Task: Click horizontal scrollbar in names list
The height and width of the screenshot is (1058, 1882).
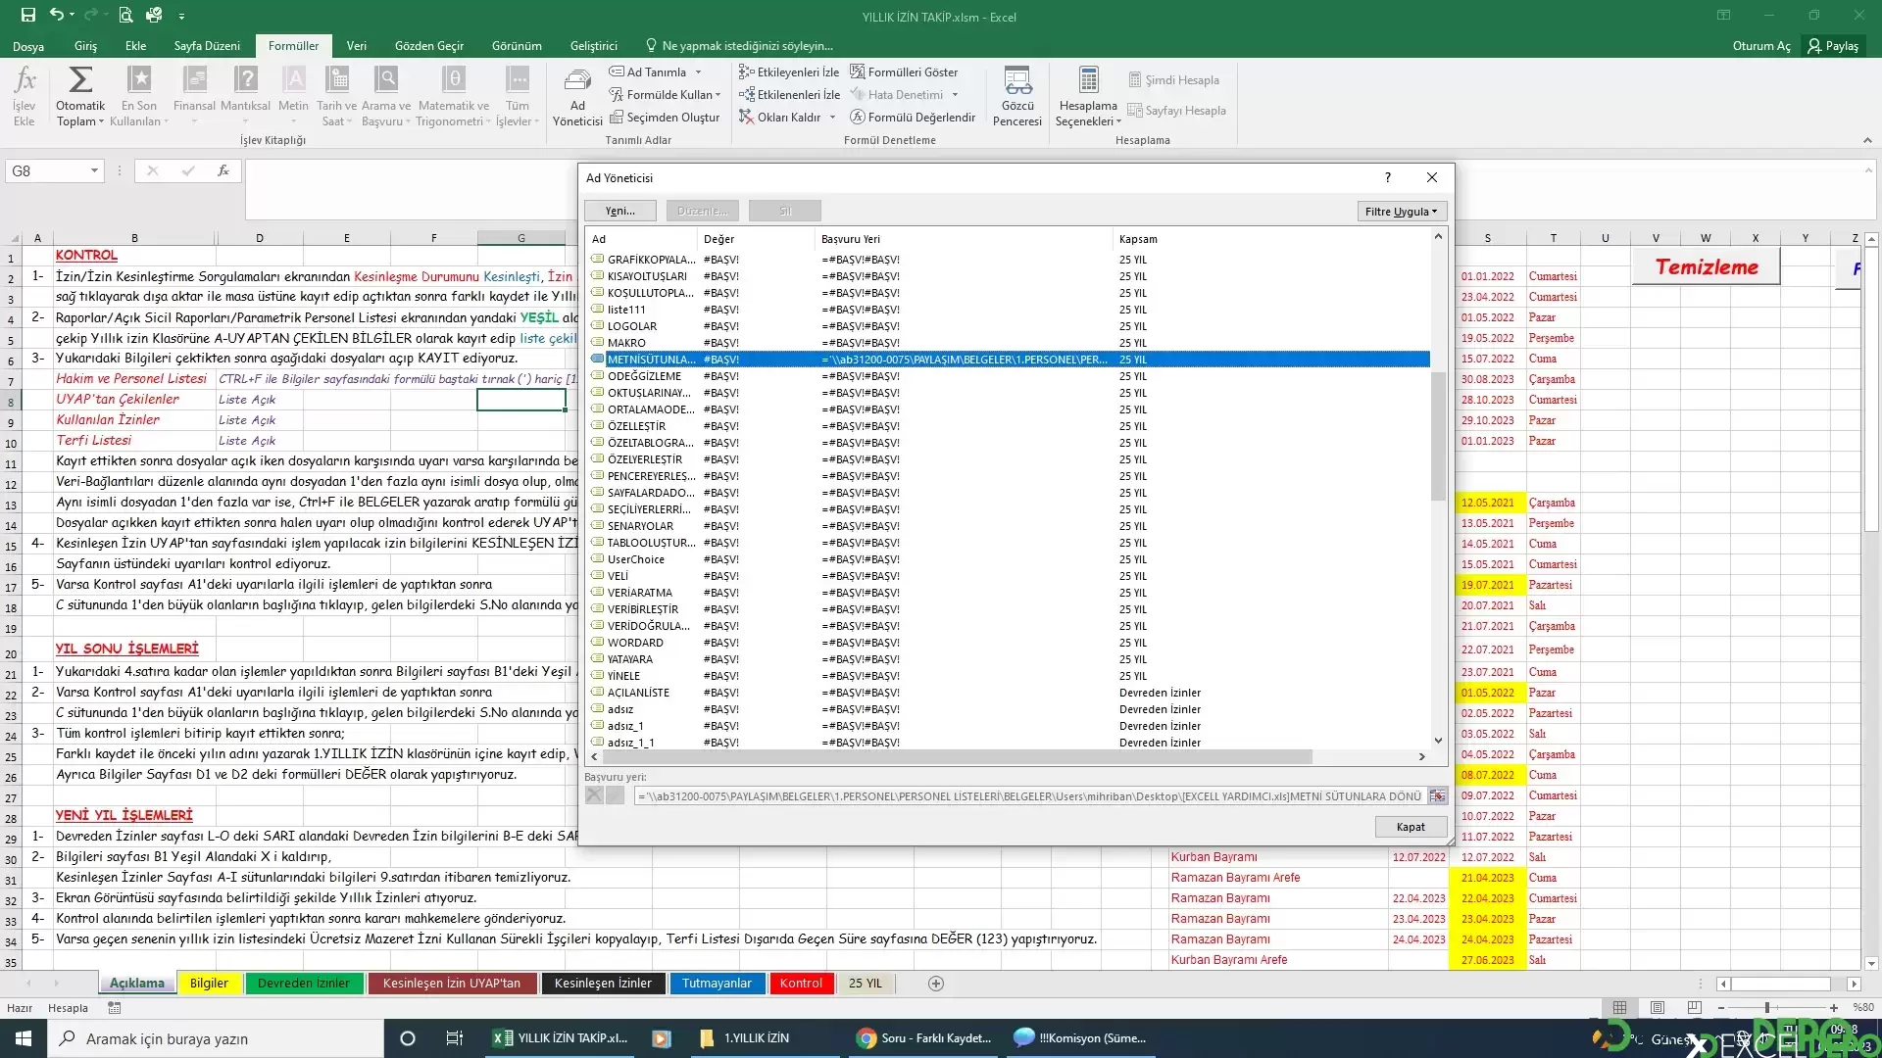Action: 956,756
